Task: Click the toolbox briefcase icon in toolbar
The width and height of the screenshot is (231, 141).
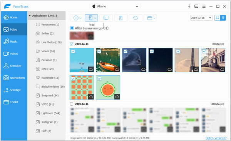Action: (x=149, y=18)
